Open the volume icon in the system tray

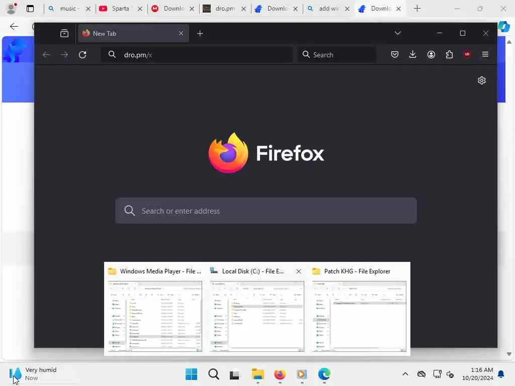[450, 374]
